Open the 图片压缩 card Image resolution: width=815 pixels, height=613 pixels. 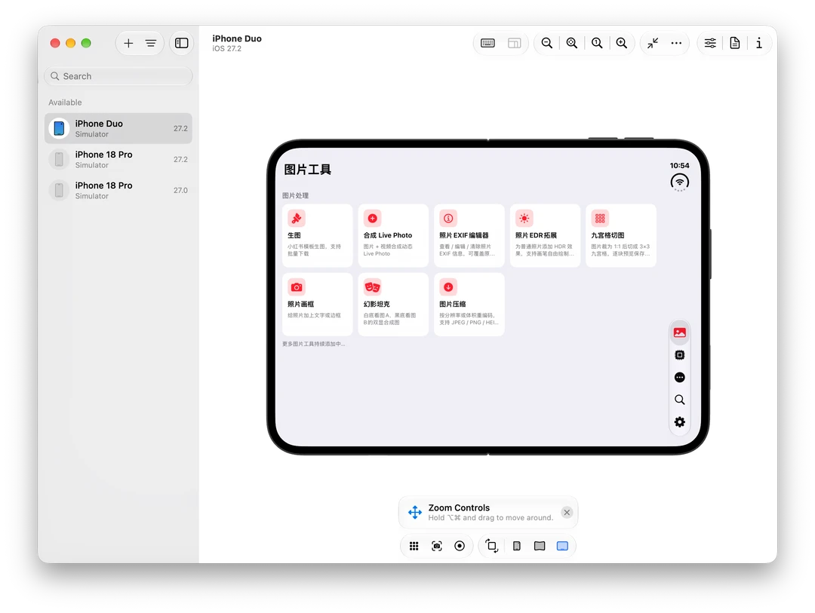[469, 305]
